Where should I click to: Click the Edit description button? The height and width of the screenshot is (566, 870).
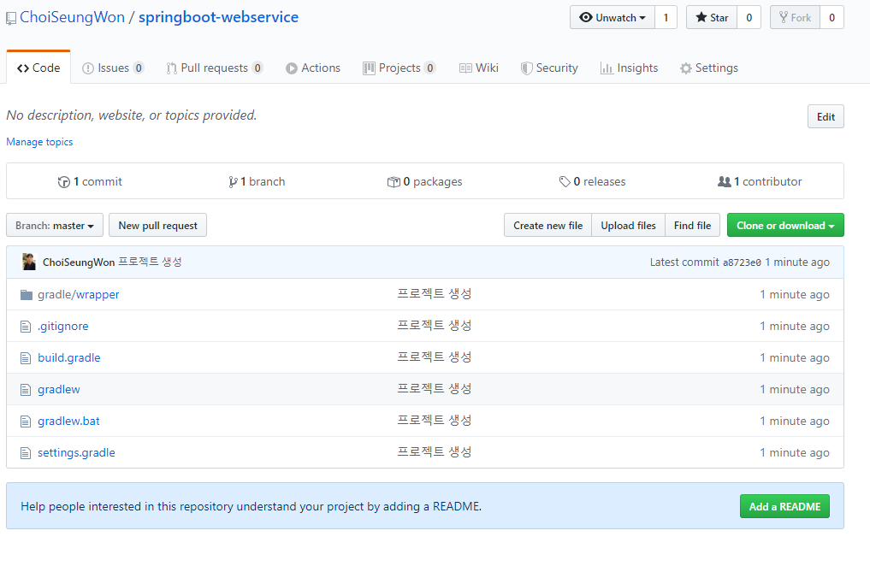826,116
